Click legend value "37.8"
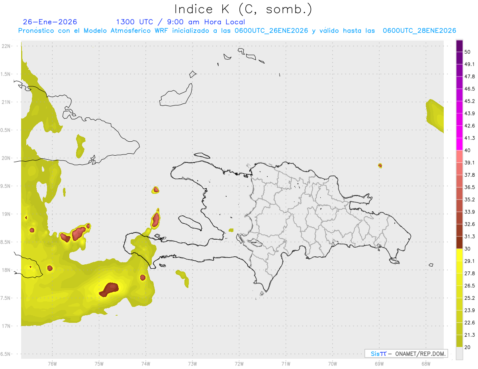 [469, 175]
